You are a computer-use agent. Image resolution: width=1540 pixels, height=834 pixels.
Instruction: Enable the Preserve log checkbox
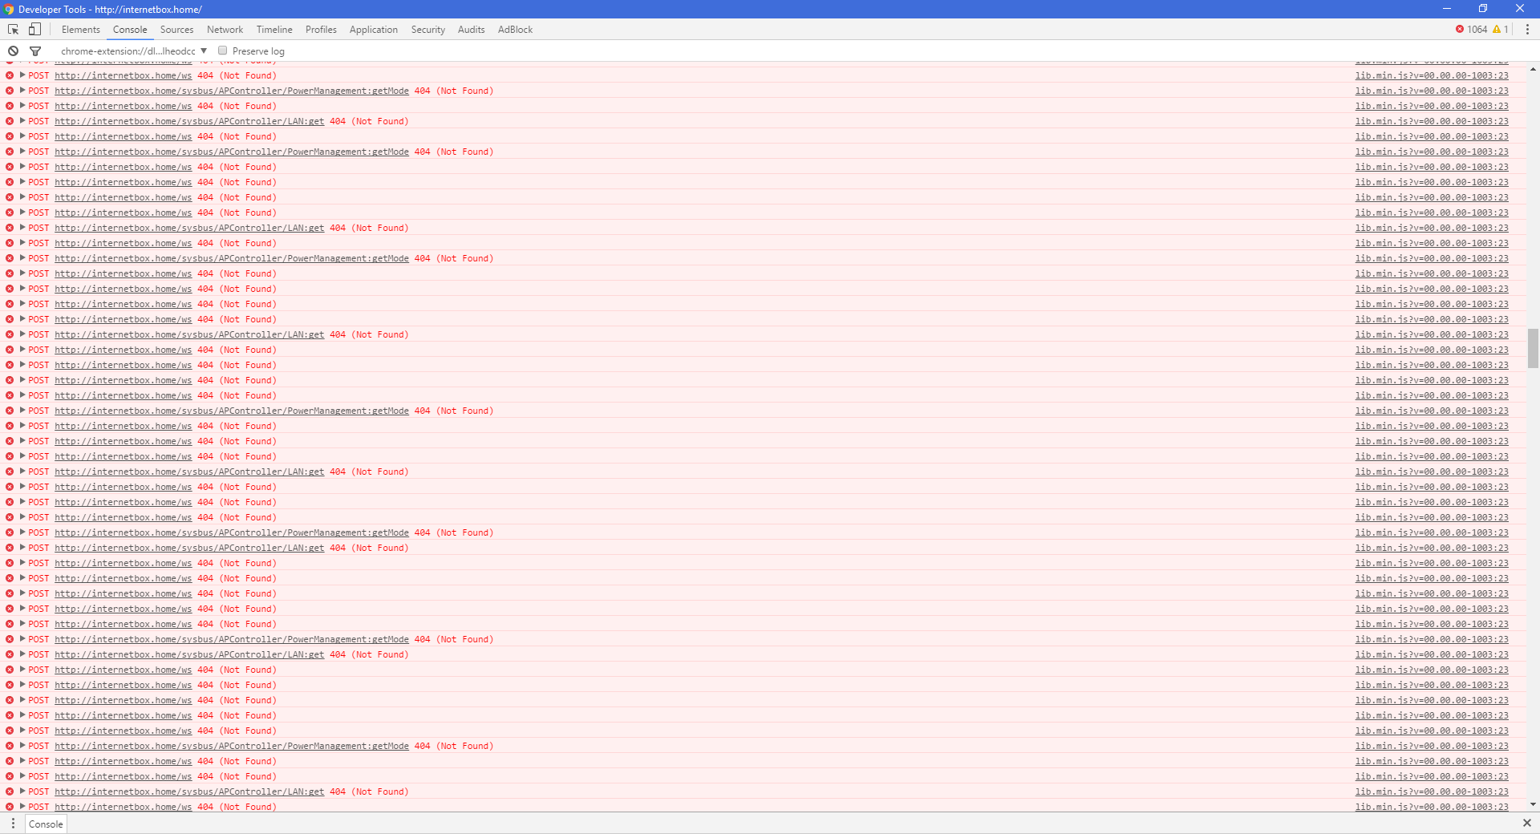(x=222, y=51)
